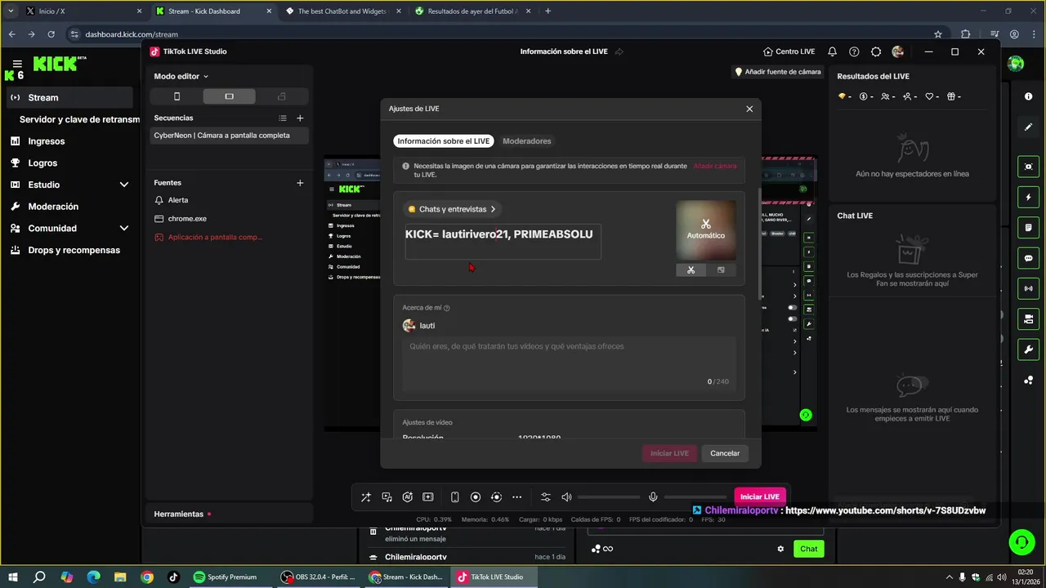Open the three-dot more options menu
The width and height of the screenshot is (1046, 588).
[x=517, y=497]
